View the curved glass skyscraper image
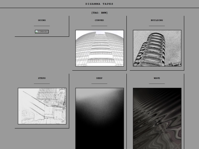The image size is (199, 149). point(99,48)
